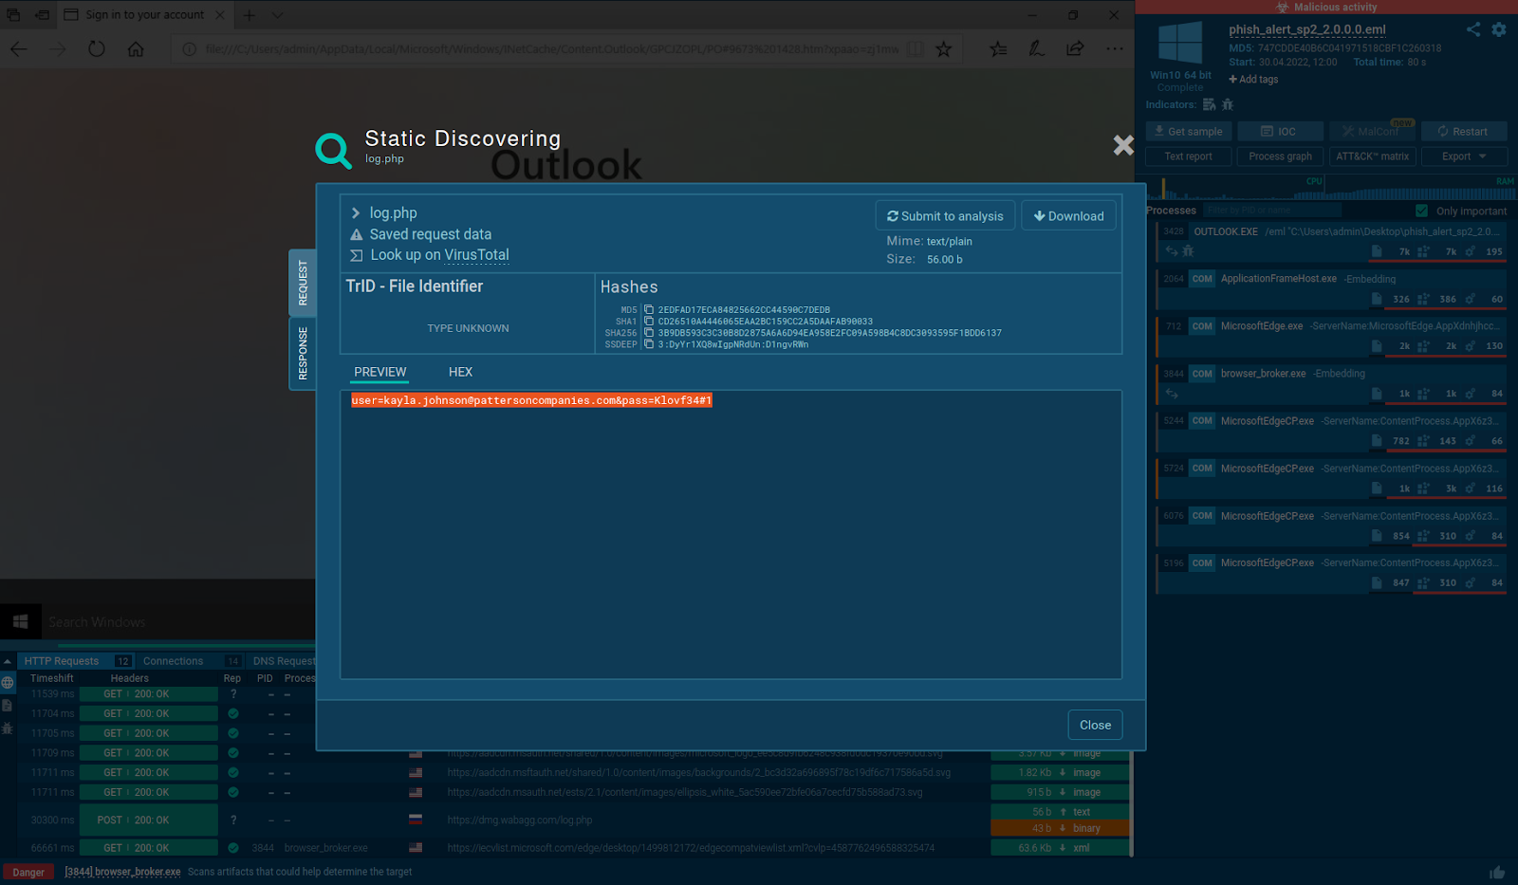Click the bug indicator icon beside Indicators
The image size is (1518, 885).
[x=1228, y=104]
